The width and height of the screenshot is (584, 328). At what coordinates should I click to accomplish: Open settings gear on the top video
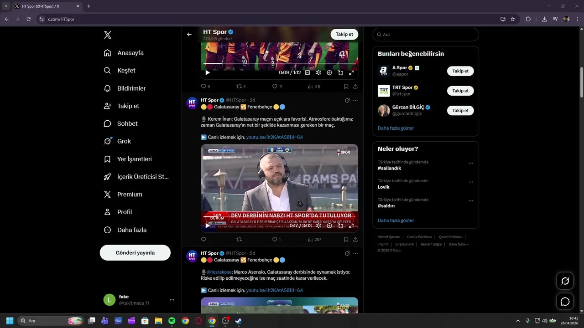coord(329,72)
